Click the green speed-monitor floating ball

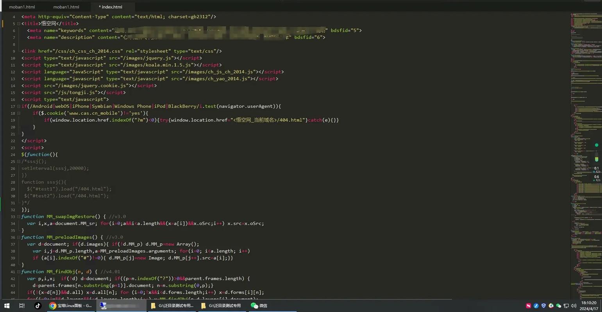pos(597,145)
